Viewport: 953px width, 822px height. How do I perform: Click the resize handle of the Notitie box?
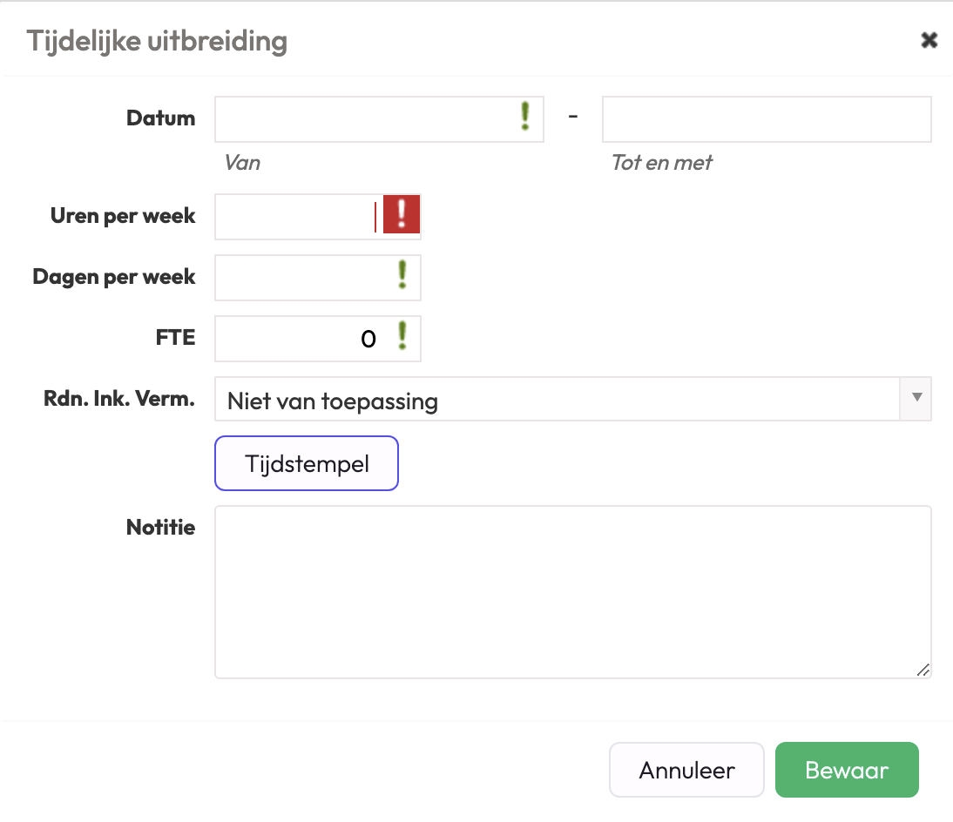pyautogui.click(x=923, y=669)
